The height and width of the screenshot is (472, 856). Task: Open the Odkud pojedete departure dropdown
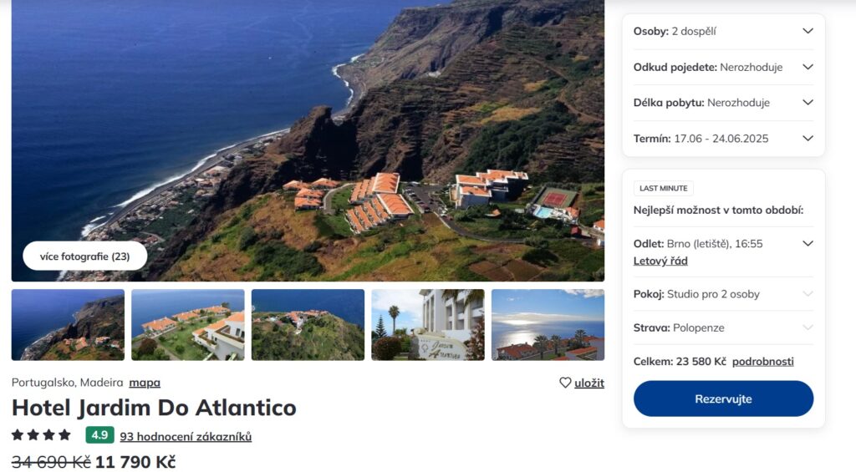pyautogui.click(x=808, y=67)
